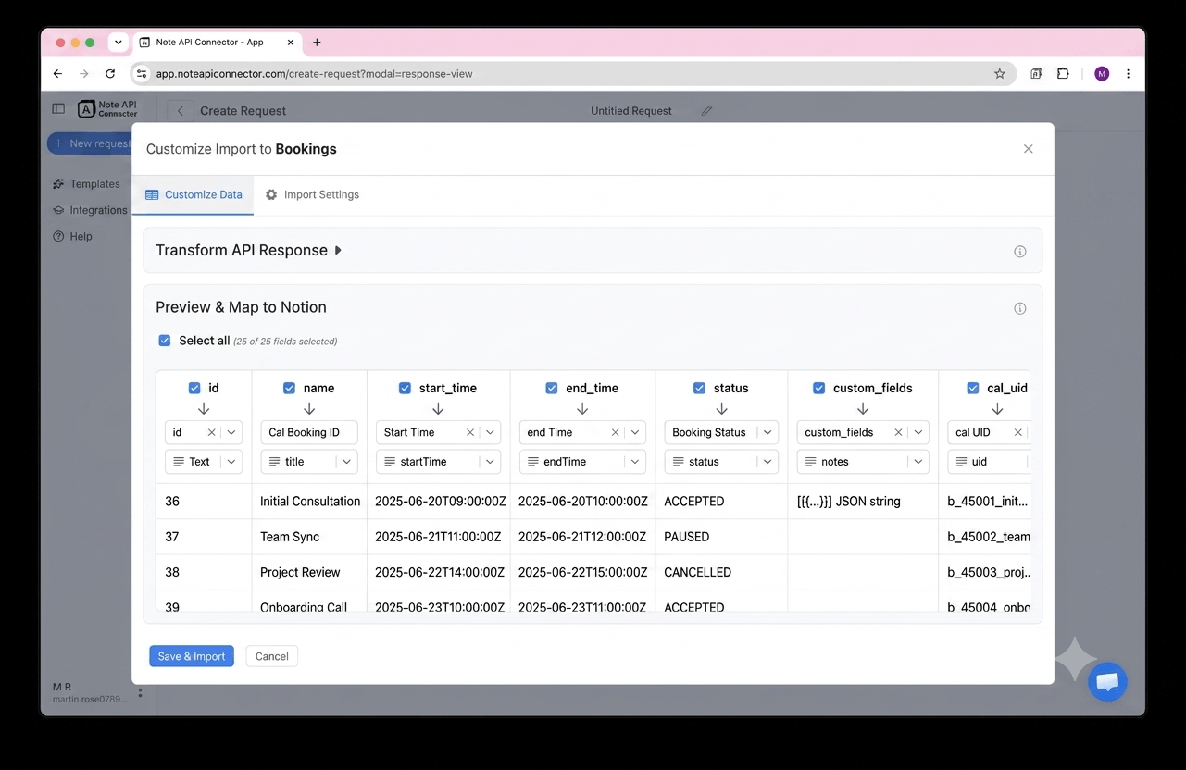The image size is (1186, 770).
Task: Uncheck the custom_fields column checkbox
Action: click(x=818, y=389)
